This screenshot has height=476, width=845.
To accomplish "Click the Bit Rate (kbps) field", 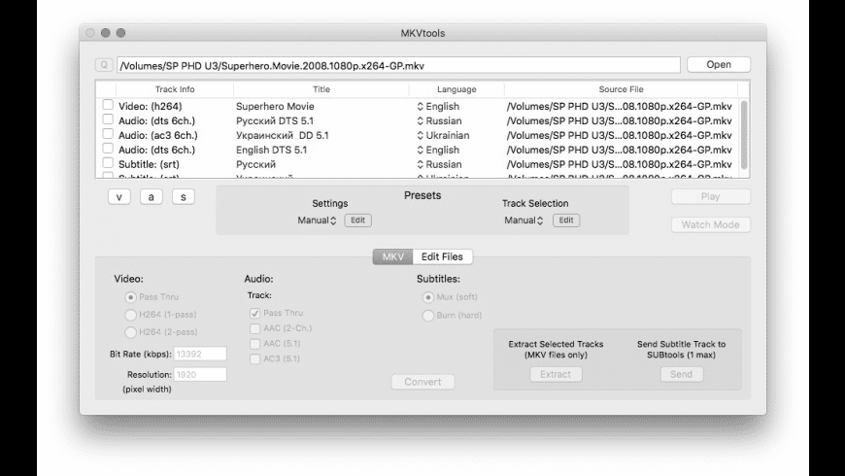I will 200,355.
